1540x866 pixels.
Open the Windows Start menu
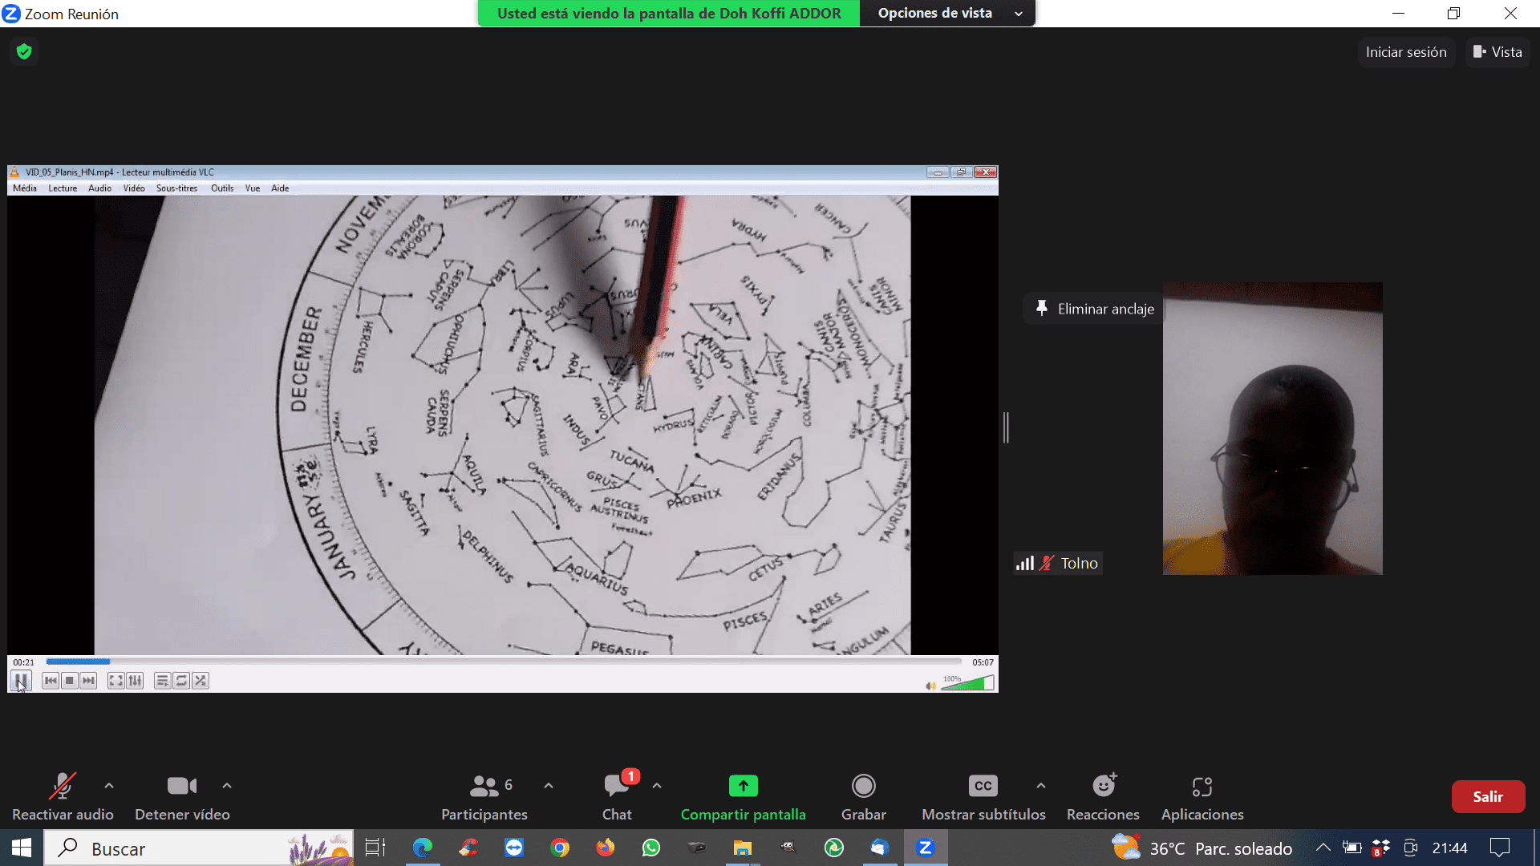(22, 848)
